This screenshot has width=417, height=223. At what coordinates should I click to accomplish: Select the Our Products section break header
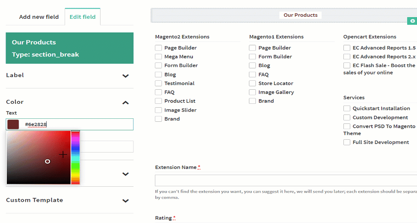pyautogui.click(x=301, y=15)
